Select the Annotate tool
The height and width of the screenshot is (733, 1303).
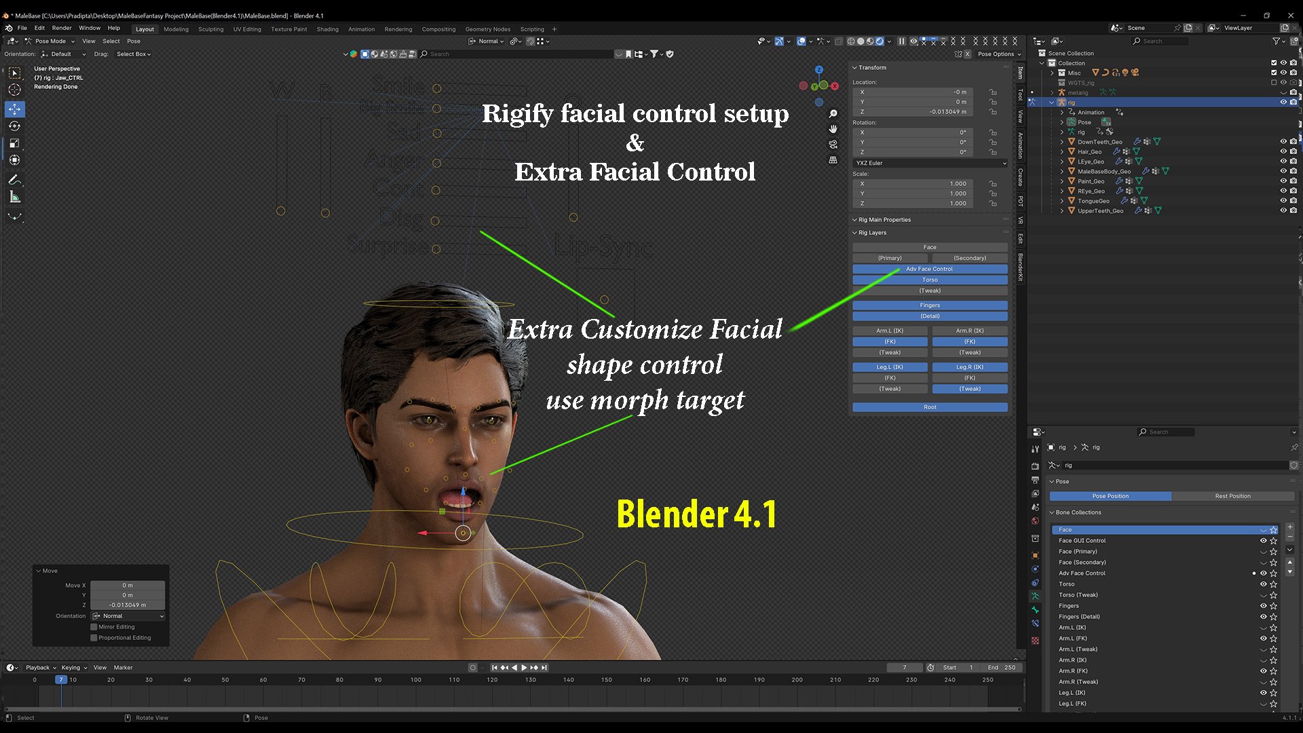tap(14, 180)
